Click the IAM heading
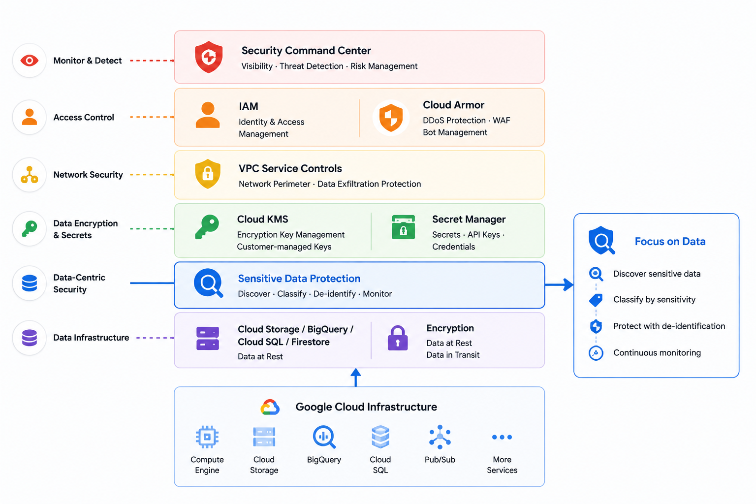The image size is (756, 504). point(249,106)
